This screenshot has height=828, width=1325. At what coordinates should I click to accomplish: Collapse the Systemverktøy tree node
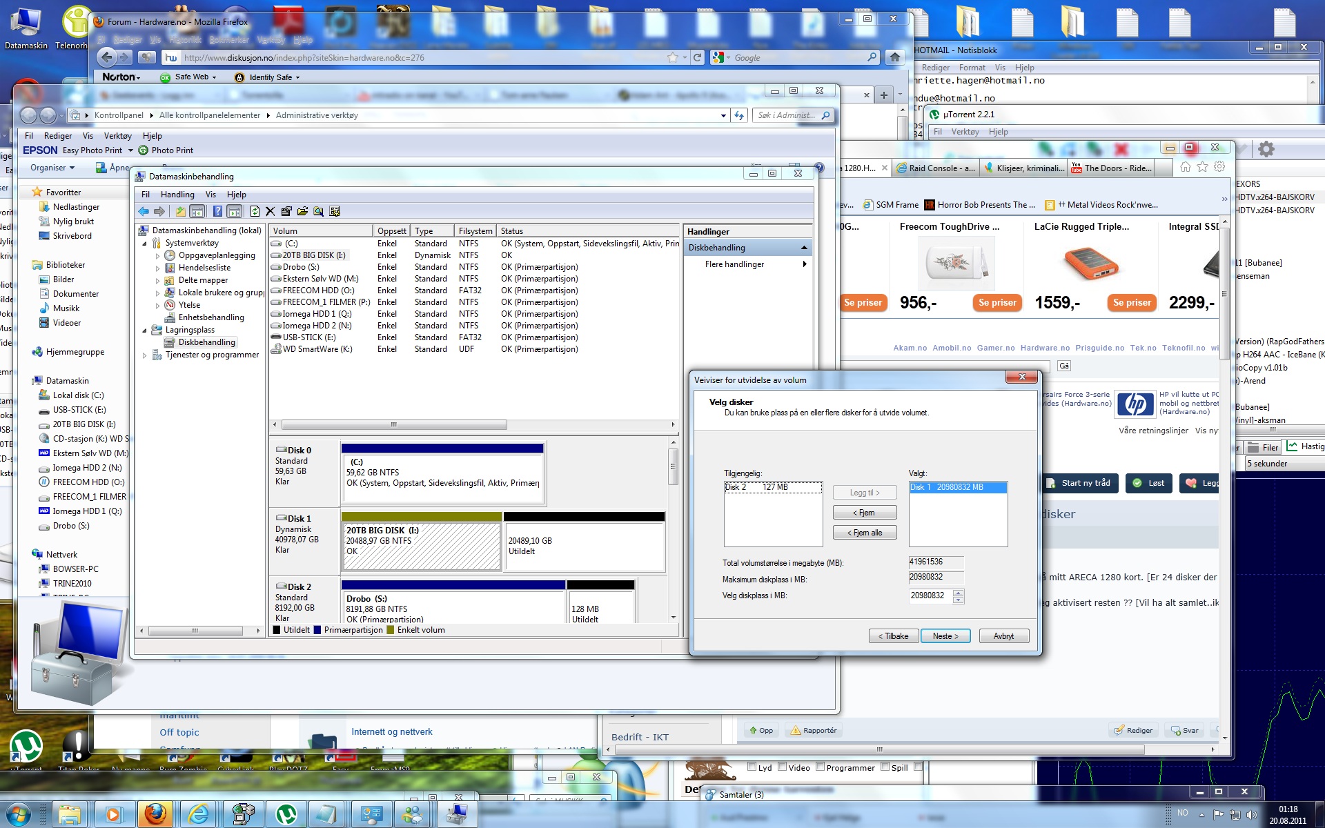[x=144, y=244]
